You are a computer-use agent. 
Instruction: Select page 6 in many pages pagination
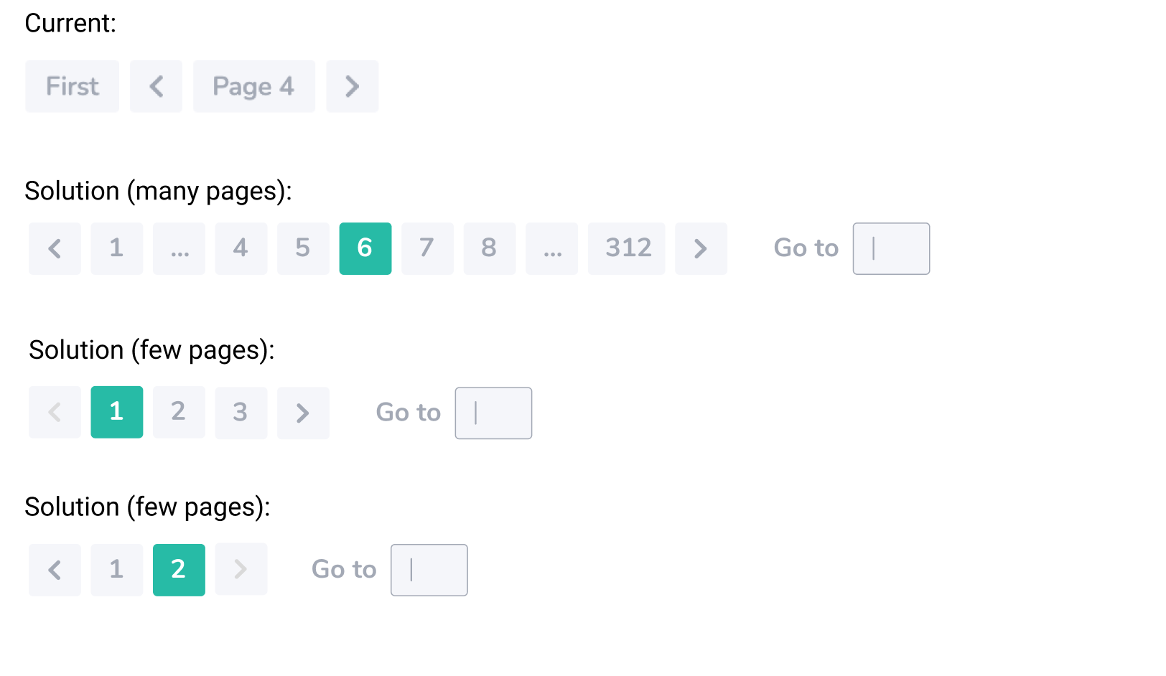365,249
